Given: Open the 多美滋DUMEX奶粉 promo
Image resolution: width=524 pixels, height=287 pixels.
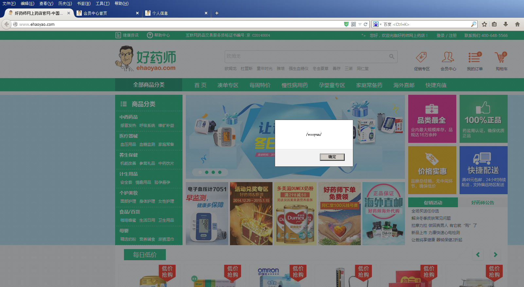Looking at the screenshot, I should pos(295,214).
